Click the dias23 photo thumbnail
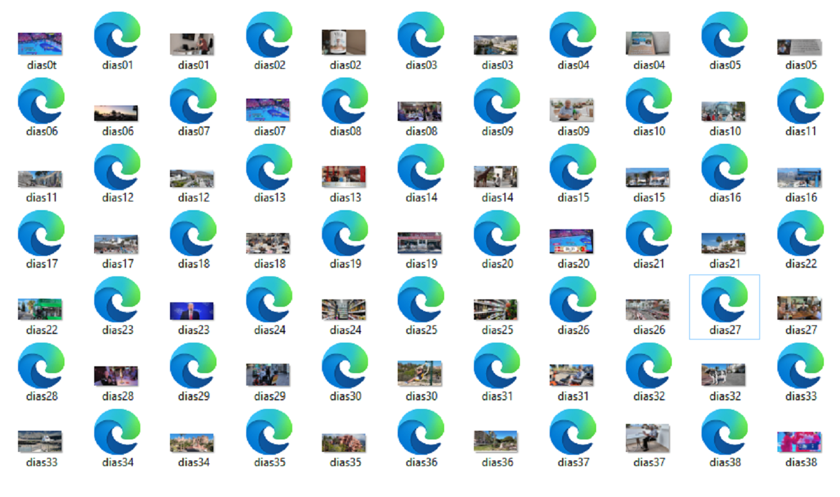This screenshot has height=497, width=840. [x=192, y=311]
